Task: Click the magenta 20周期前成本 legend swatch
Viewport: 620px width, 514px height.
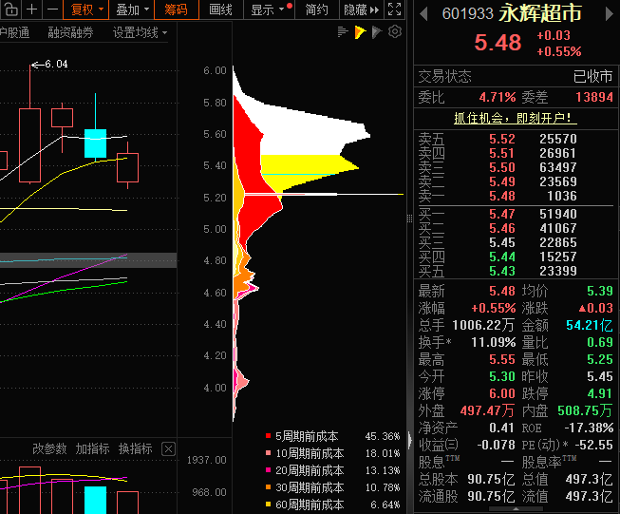Action: 268,470
